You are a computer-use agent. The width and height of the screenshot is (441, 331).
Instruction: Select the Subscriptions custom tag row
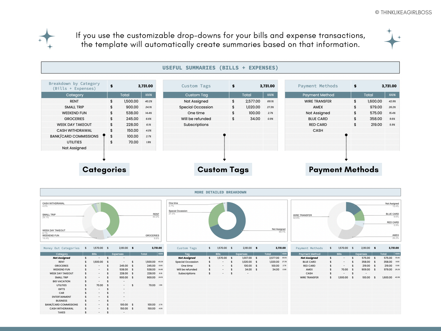point(196,125)
